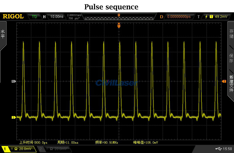Click the RIGOL logo
Image resolution: width=234 pixels, height=153 pixels.
tap(13, 16)
